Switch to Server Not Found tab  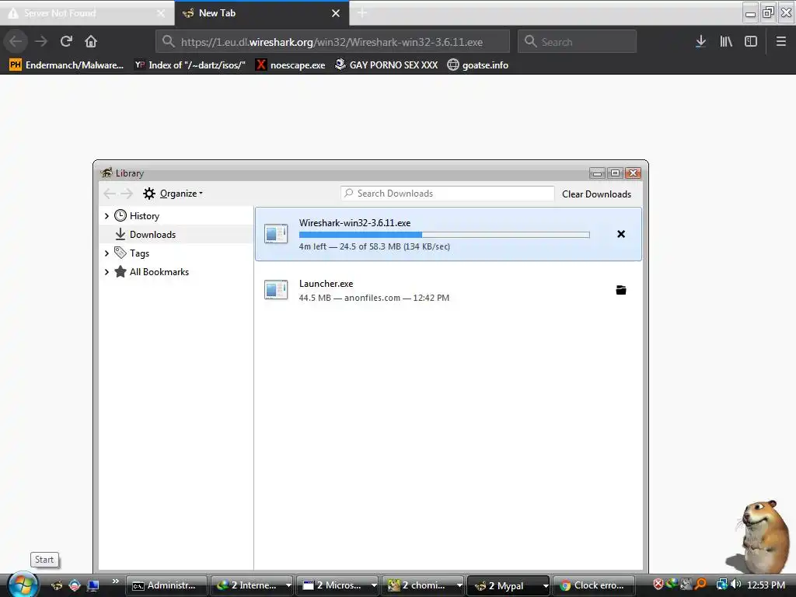(87, 13)
